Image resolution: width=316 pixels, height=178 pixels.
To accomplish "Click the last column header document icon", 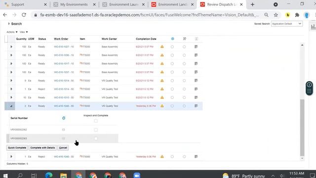I will [x=197, y=39].
